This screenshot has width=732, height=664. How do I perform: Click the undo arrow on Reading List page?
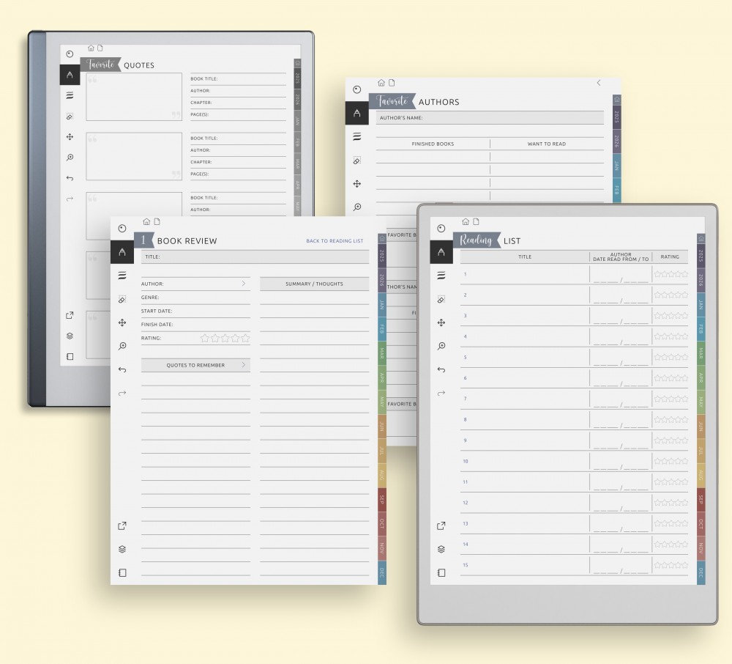(x=441, y=369)
